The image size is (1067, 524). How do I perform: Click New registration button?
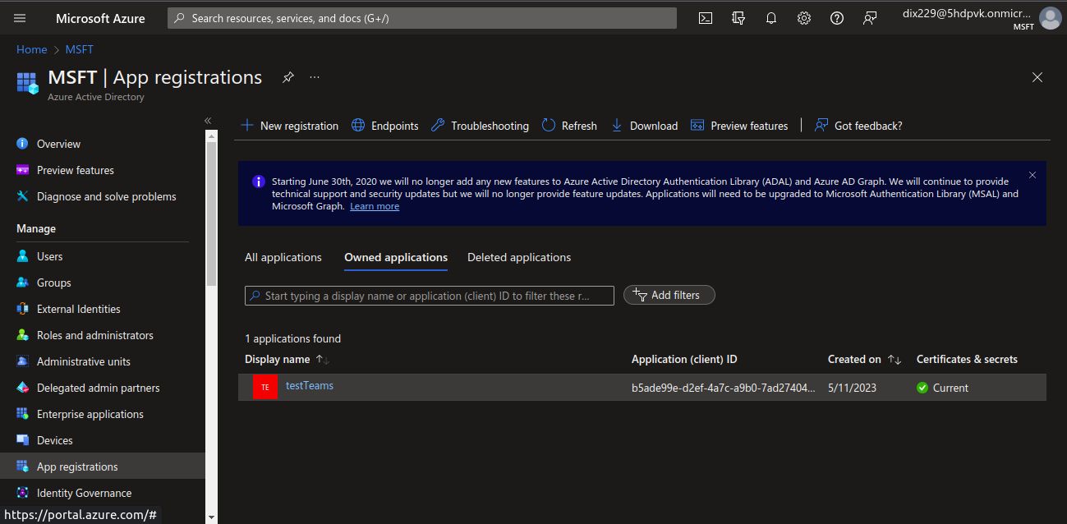289,126
